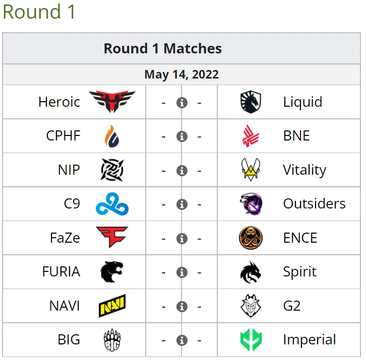
Task: Click the Cloud9 blue cloud logo
Action: pyautogui.click(x=112, y=204)
